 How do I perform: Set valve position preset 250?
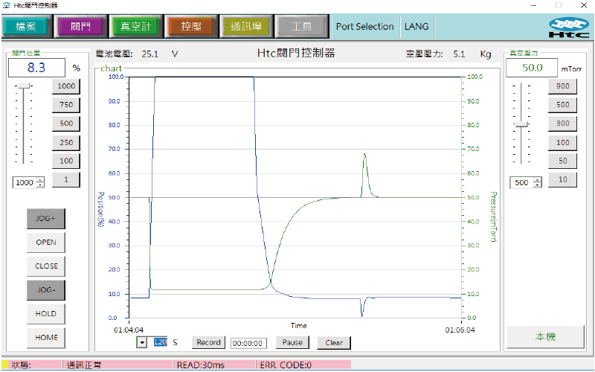coord(66,143)
